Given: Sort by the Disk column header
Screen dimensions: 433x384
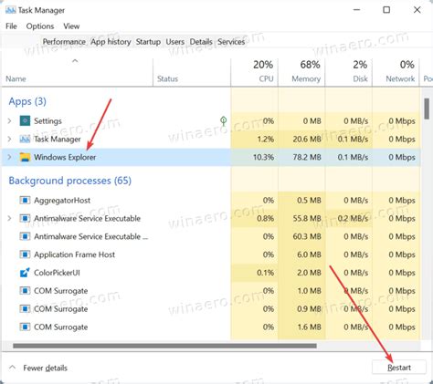Looking at the screenshot, I should point(349,72).
